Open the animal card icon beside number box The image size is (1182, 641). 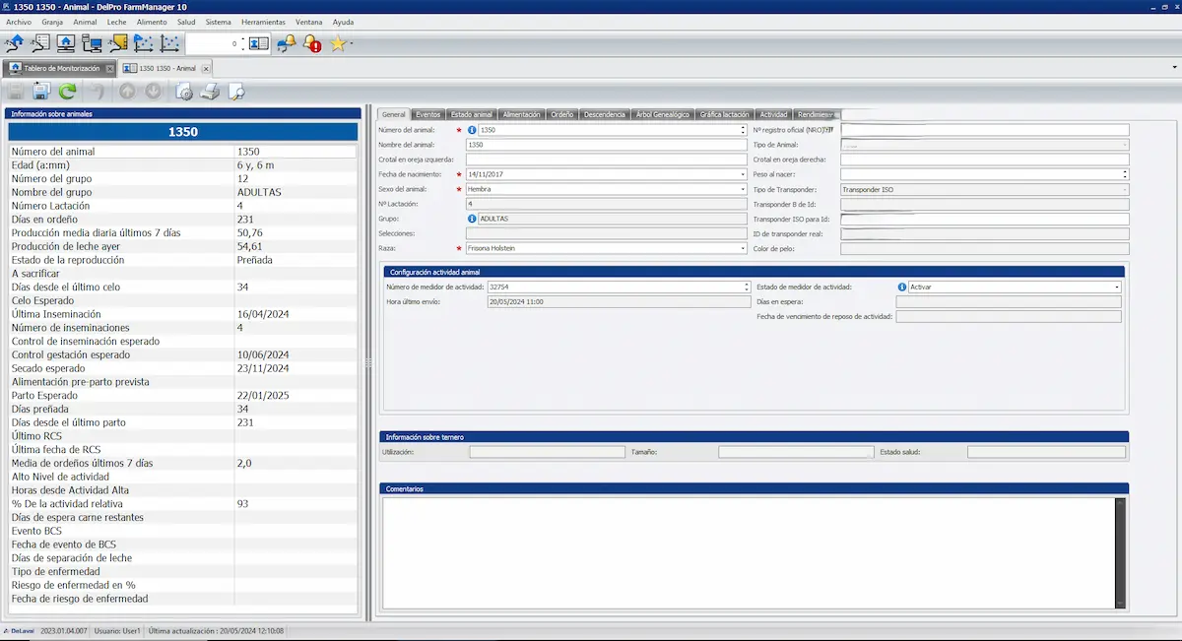pyautogui.click(x=258, y=43)
